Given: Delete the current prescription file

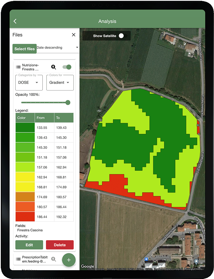Looking at the screenshot, I should 60,245.
